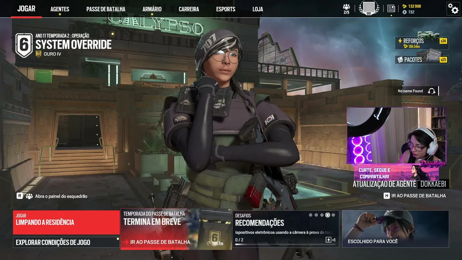Start Jogar Limpando a Residência

tap(66, 222)
